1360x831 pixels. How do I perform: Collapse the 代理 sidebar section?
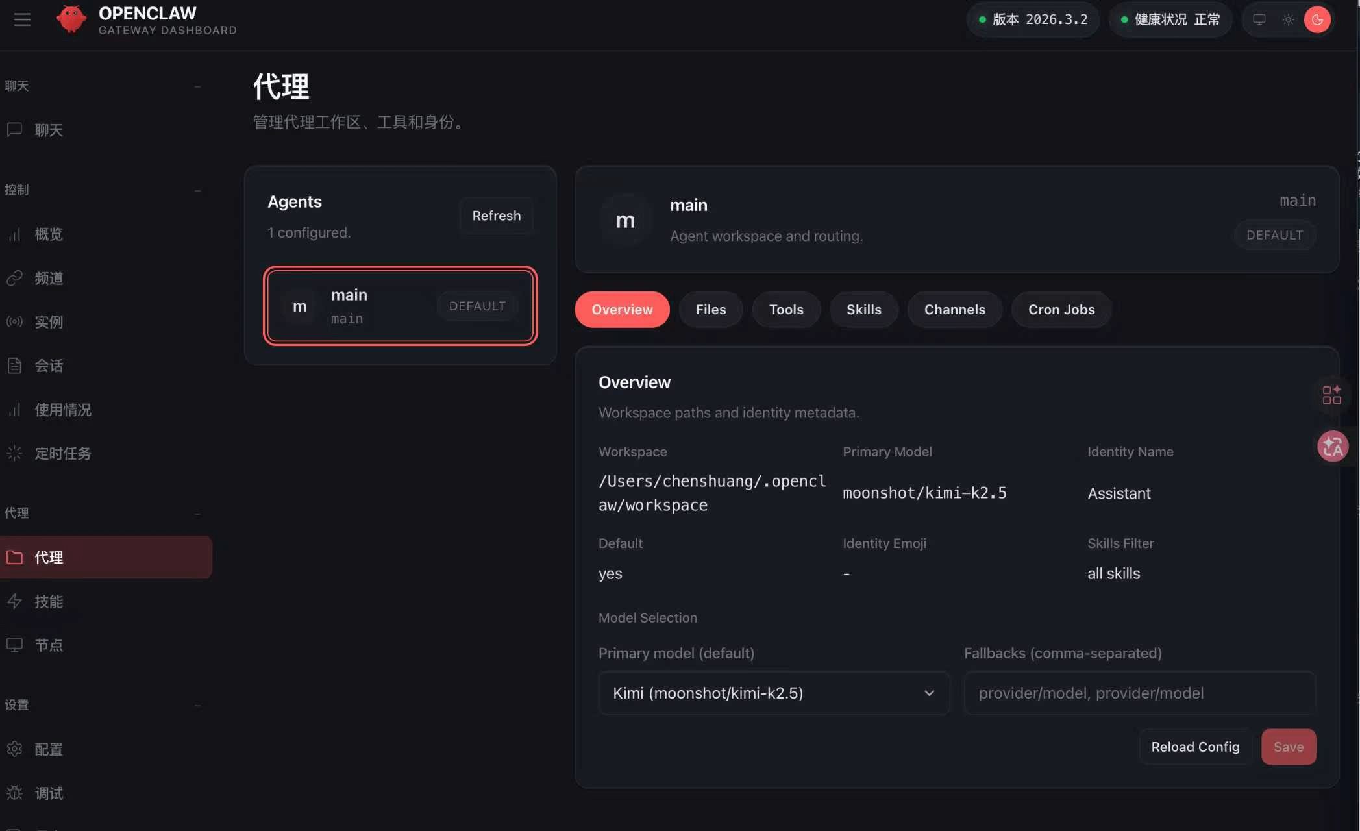click(197, 513)
